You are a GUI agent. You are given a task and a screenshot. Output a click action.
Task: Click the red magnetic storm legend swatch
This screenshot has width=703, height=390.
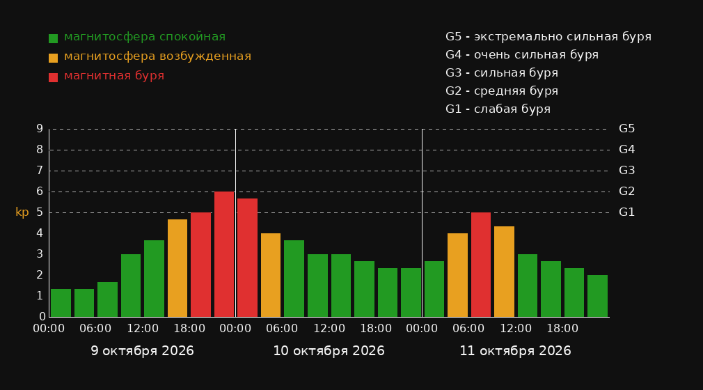[x=54, y=77]
